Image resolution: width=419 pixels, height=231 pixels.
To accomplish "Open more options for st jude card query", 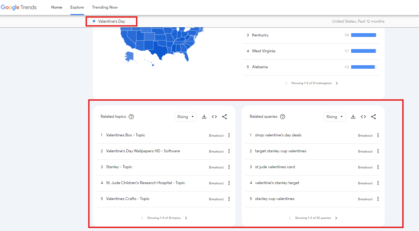I will tap(378, 167).
